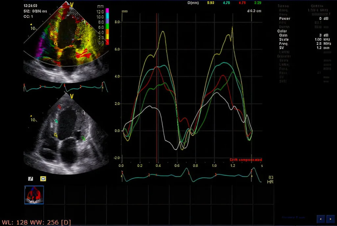Select the green sample point on the lower echo image

pos(83,139)
